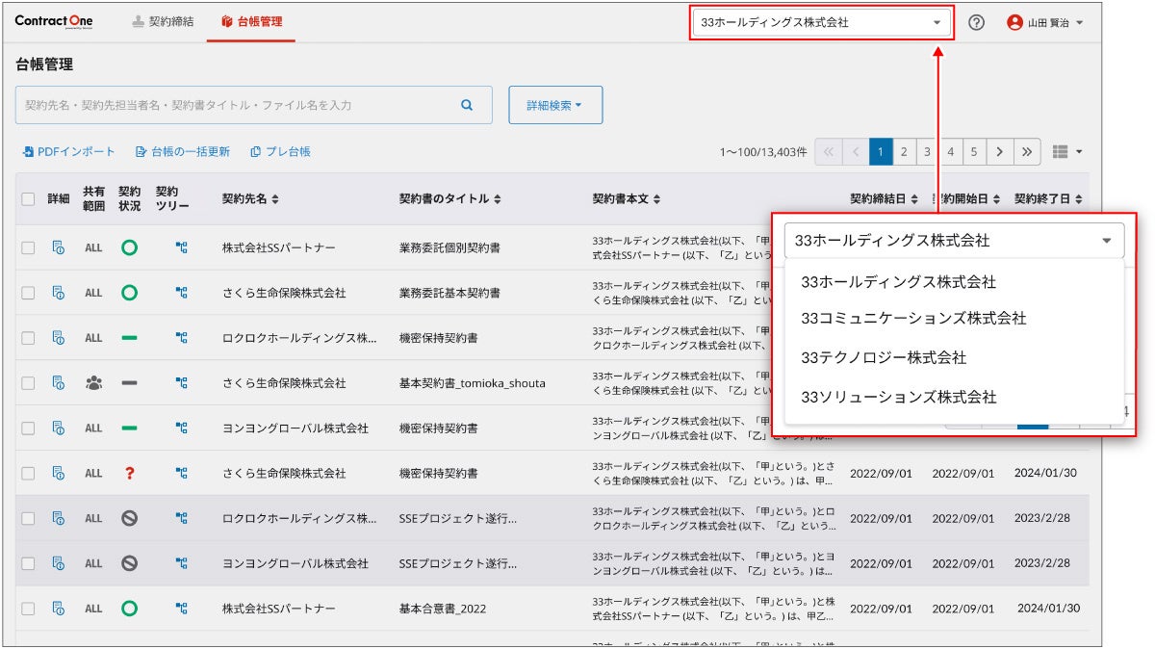Check the 業務委託基本契約書 row checkbox

click(28, 293)
